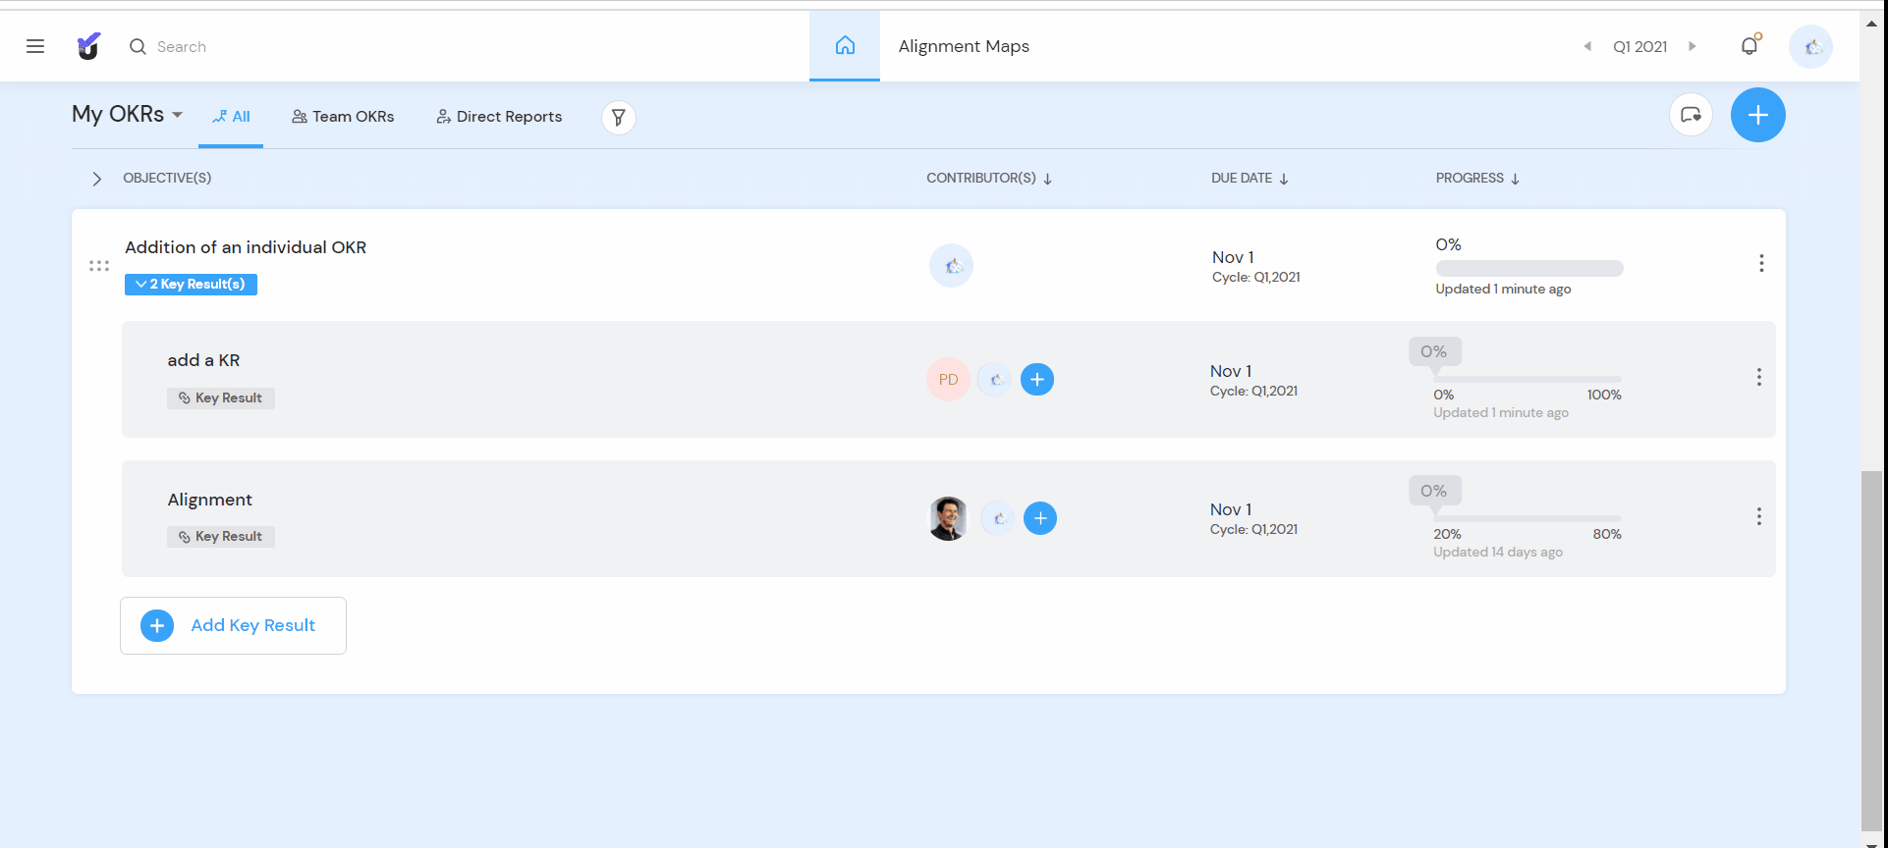Click the app logo icon

(x=88, y=46)
